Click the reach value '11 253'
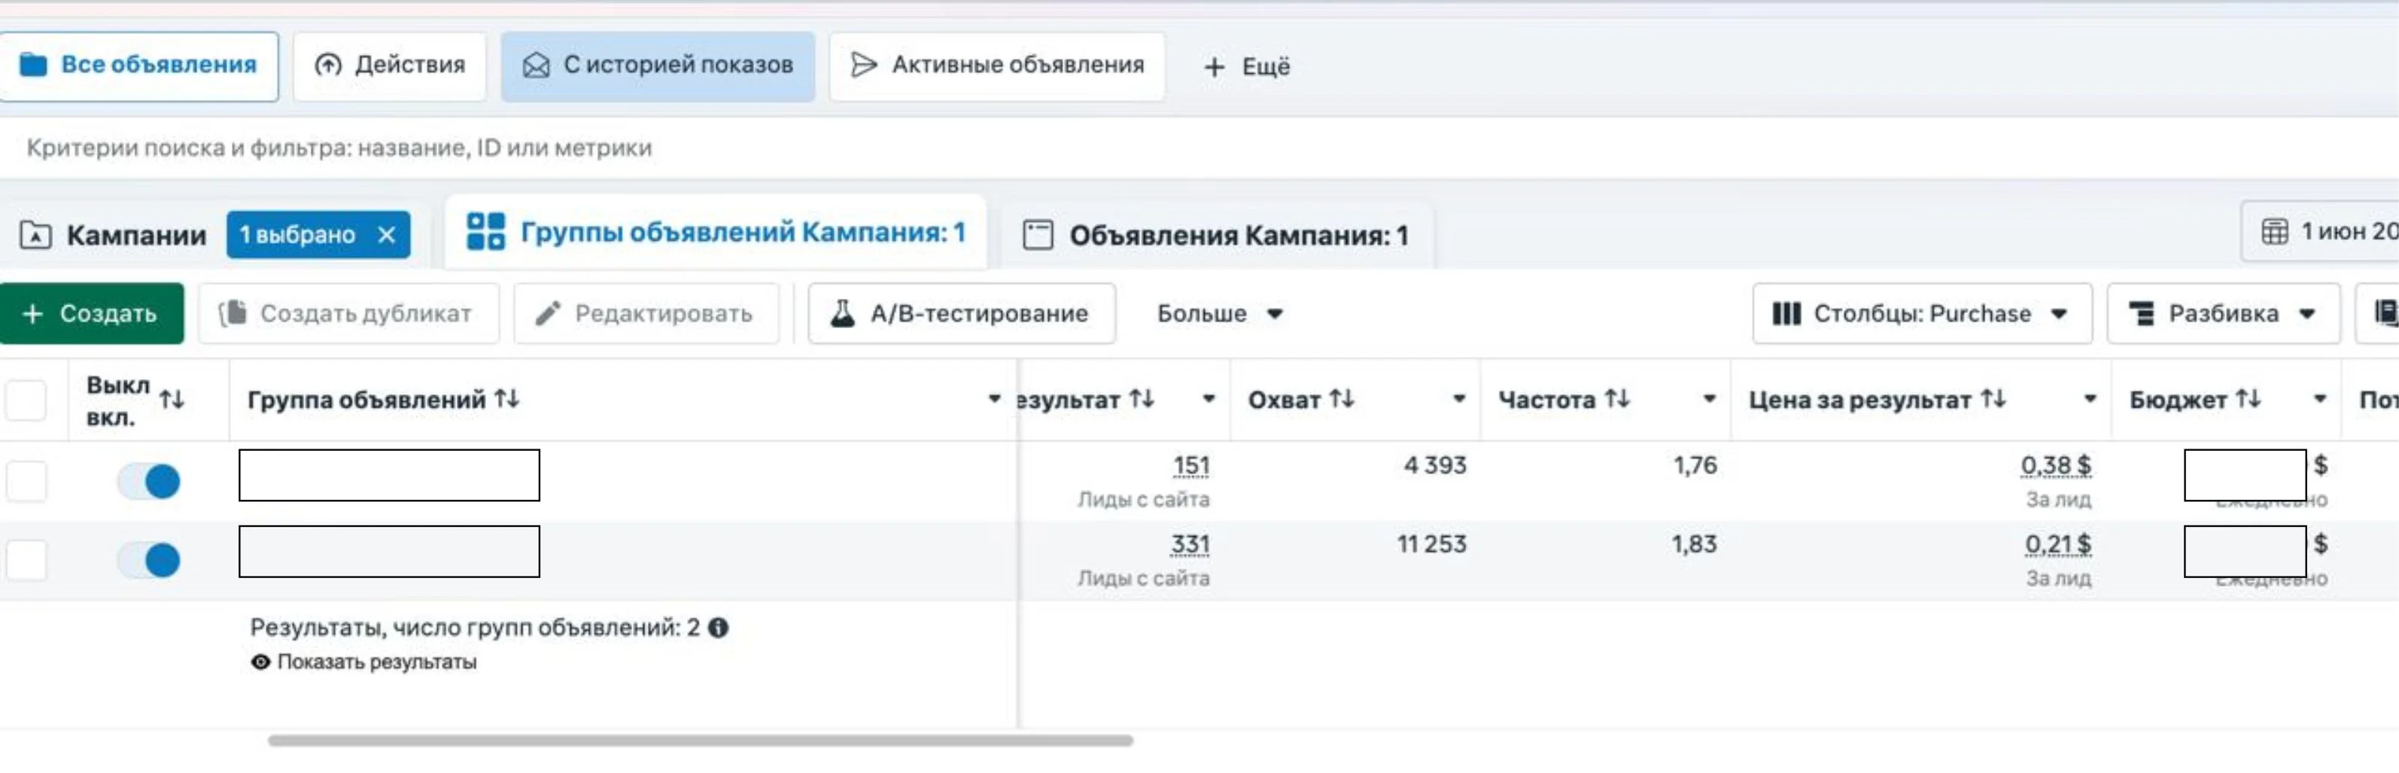 click(x=1431, y=544)
